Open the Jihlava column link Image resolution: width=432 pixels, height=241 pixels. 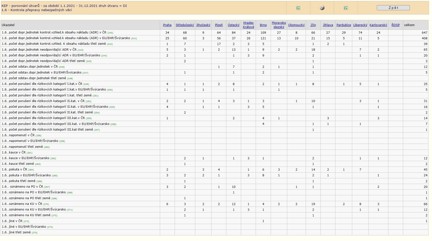click(328, 25)
